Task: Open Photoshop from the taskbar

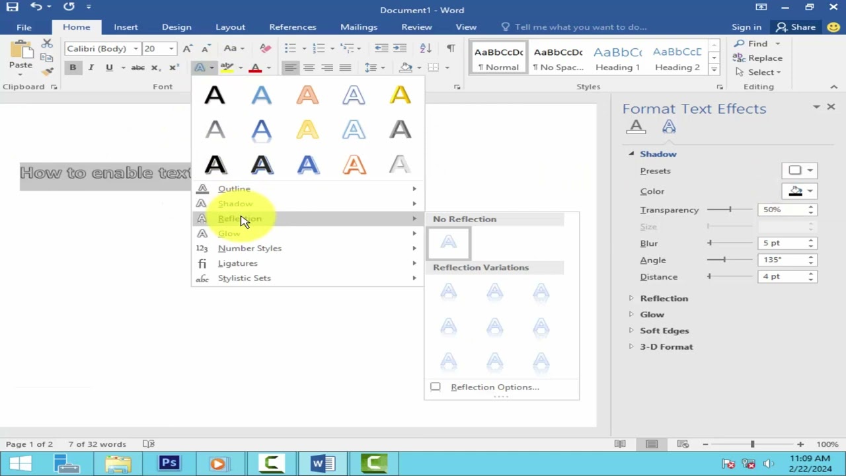Action: 169,463
